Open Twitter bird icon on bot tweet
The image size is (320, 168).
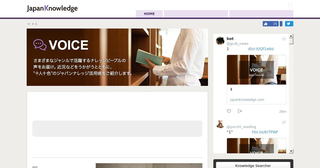284,39
